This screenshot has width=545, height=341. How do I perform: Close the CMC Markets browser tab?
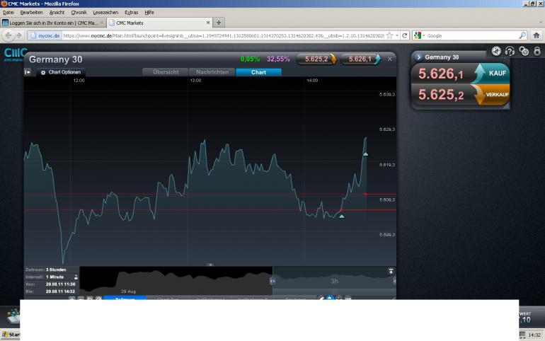[208, 23]
